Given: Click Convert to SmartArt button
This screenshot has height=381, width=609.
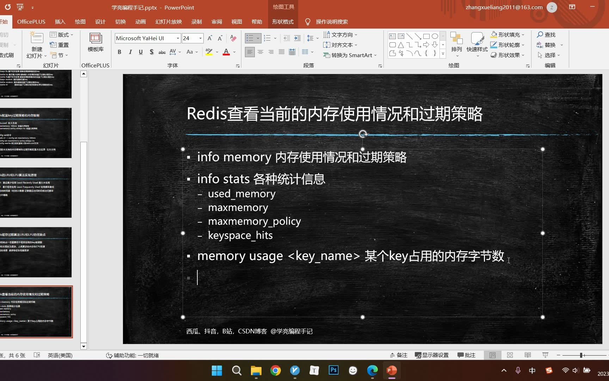Looking at the screenshot, I should point(350,55).
